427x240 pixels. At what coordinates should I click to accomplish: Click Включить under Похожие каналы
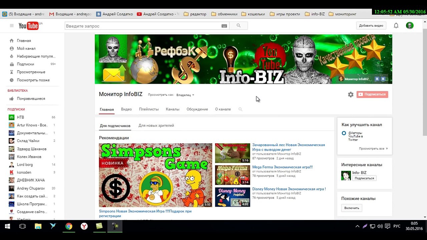(x=352, y=208)
